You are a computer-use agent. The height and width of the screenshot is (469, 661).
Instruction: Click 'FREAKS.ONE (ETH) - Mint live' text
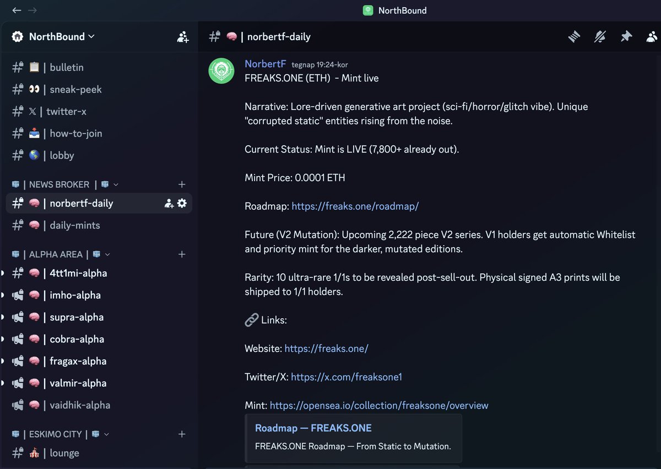[x=312, y=78]
